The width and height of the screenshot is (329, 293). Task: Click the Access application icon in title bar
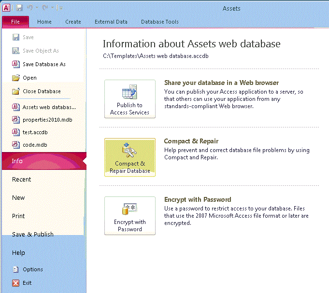pos(6,8)
